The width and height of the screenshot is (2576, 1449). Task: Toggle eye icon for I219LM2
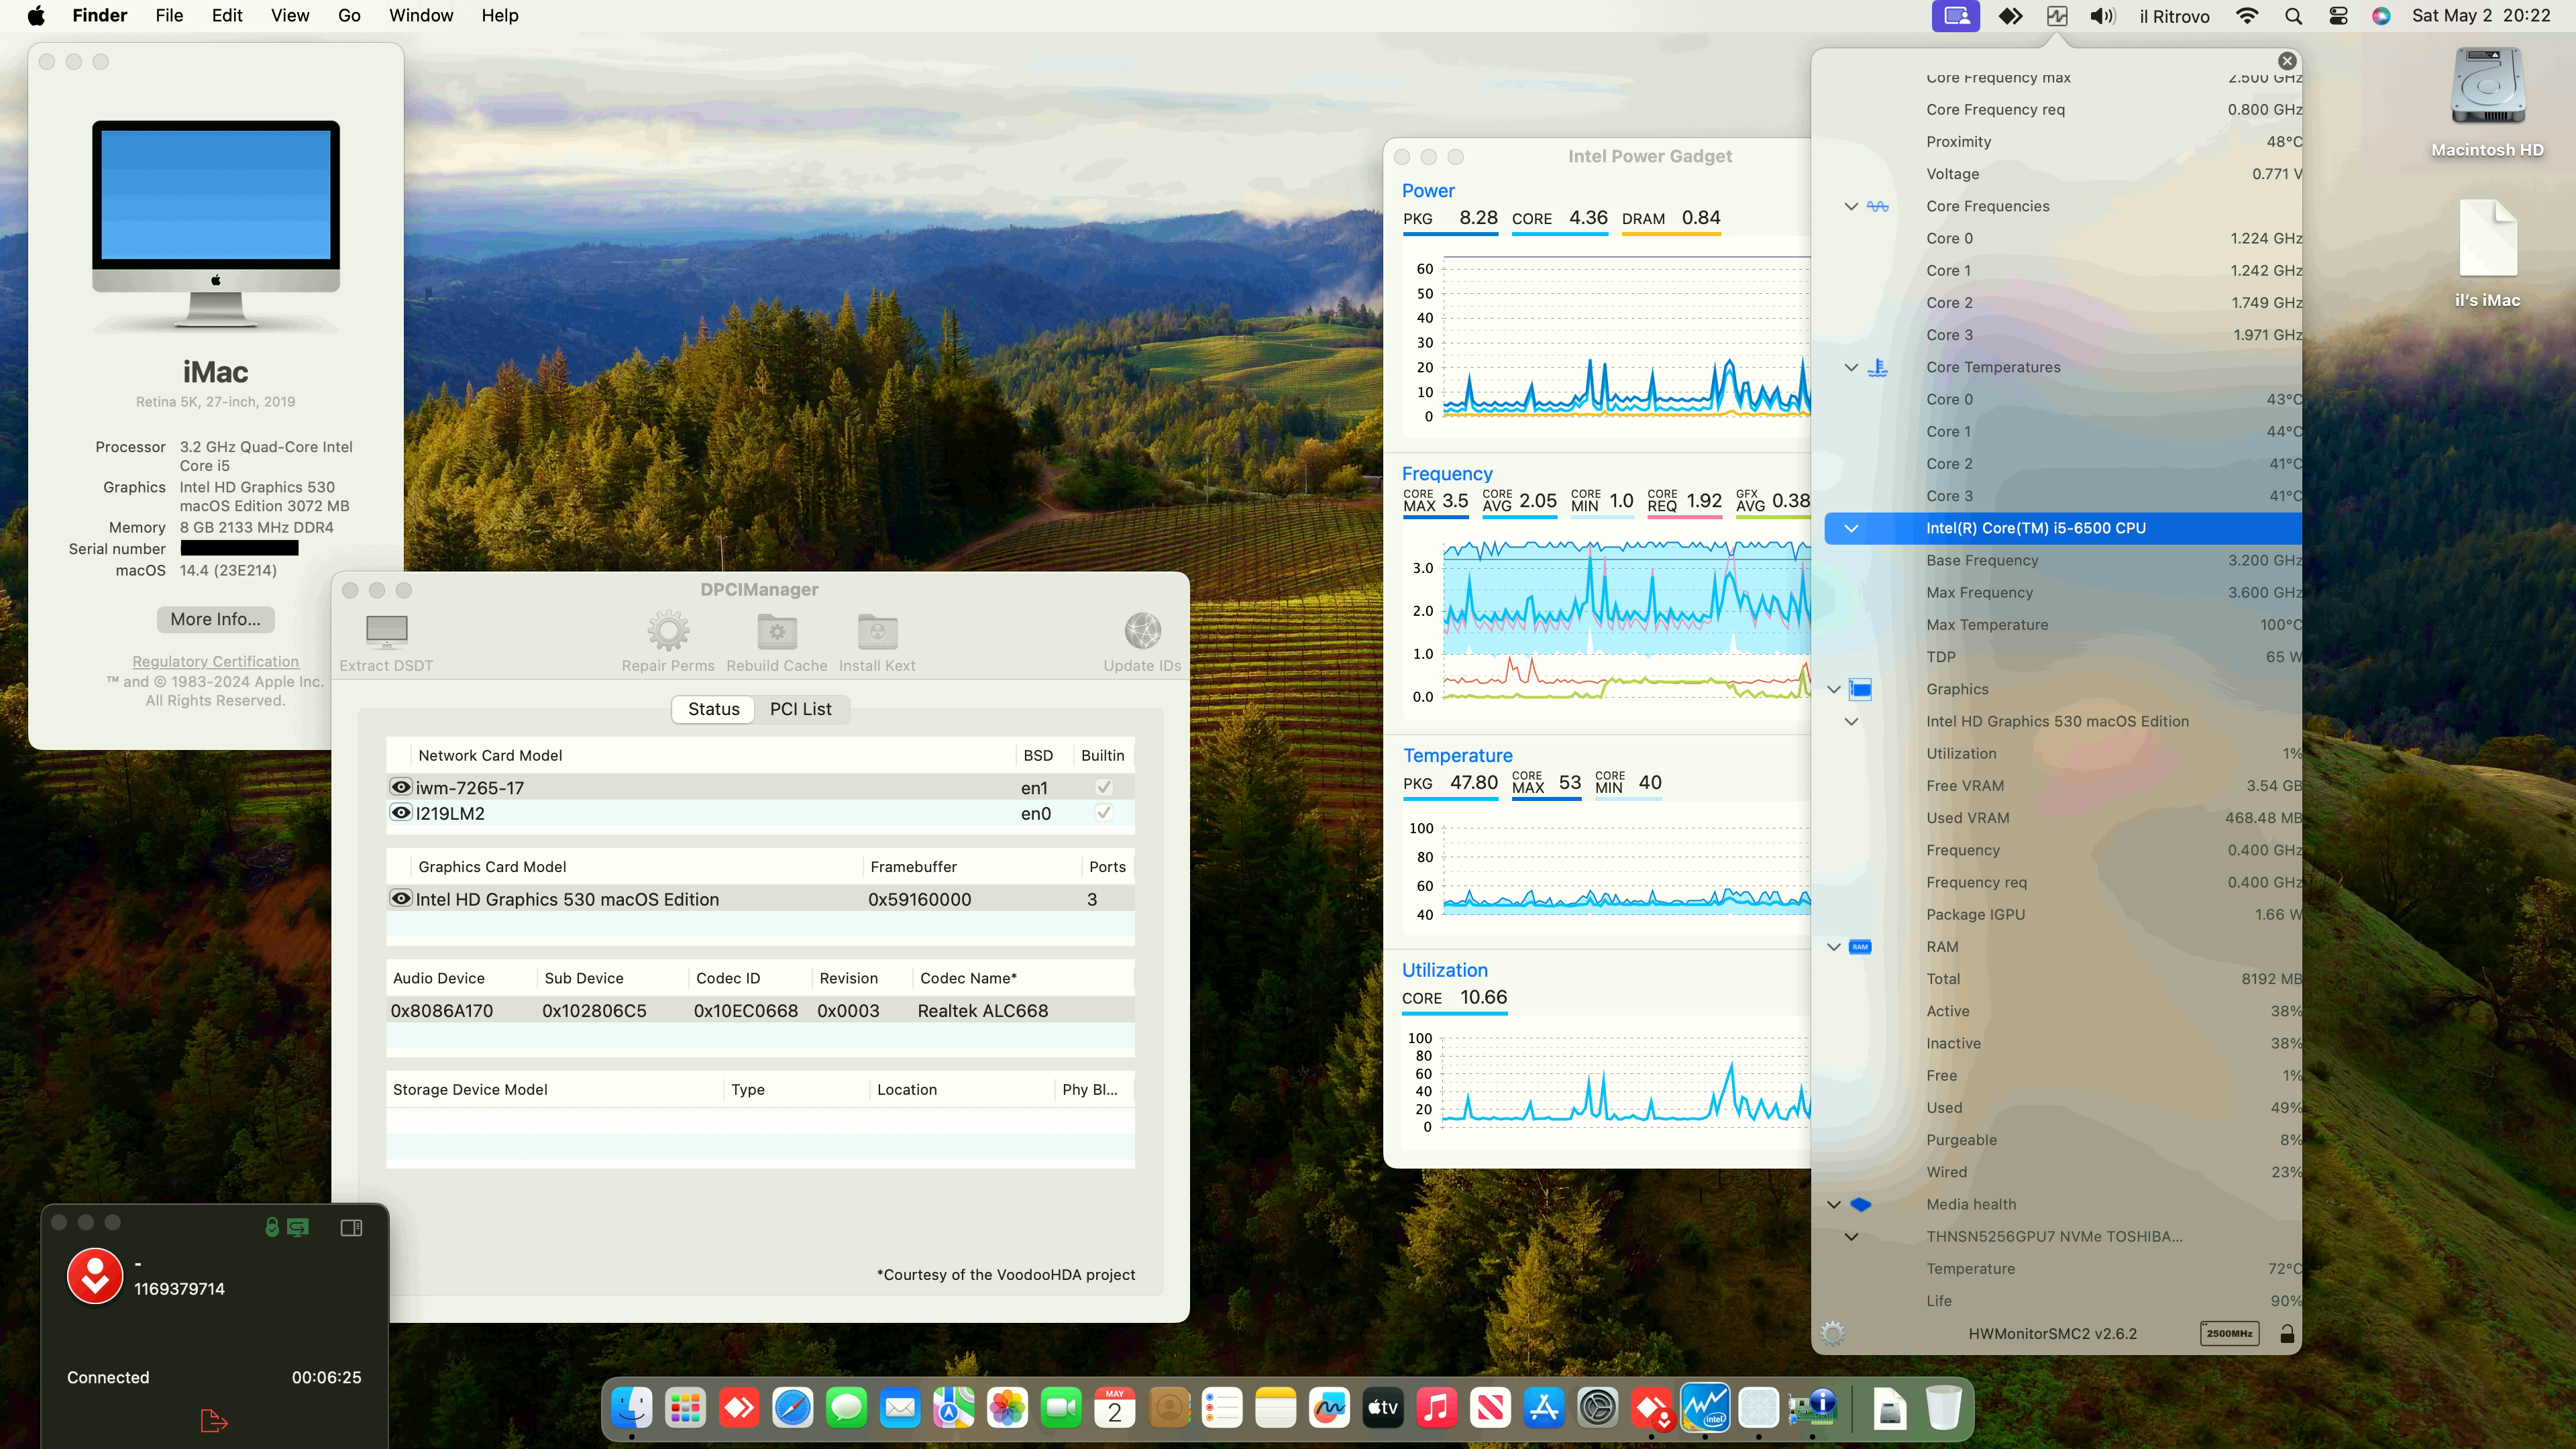(401, 813)
